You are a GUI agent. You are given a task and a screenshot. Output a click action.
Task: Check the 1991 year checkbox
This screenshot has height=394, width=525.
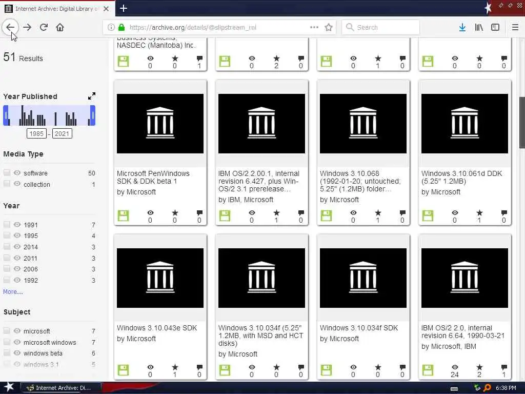point(6,225)
